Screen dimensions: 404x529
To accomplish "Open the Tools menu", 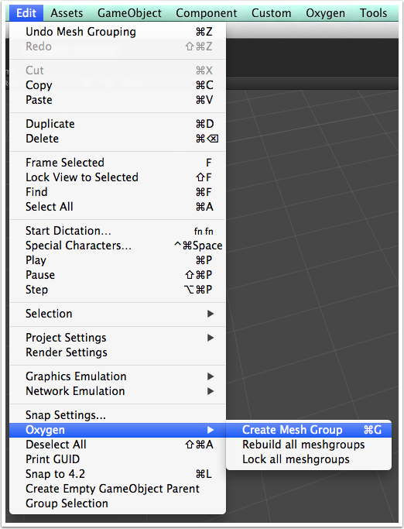I will [373, 13].
